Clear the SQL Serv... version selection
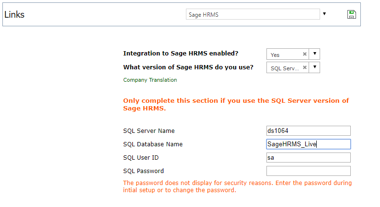Screen dimensions: 380x207 pyautogui.click(x=305, y=67)
